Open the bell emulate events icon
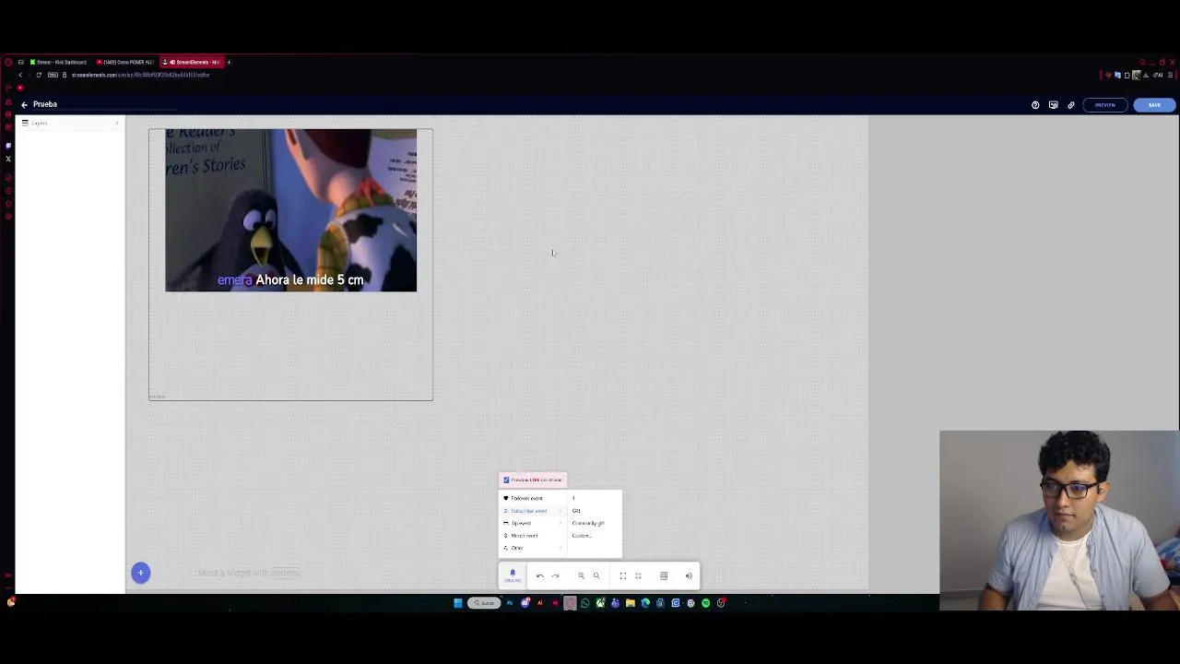Image resolution: width=1180 pixels, height=664 pixels. (513, 575)
